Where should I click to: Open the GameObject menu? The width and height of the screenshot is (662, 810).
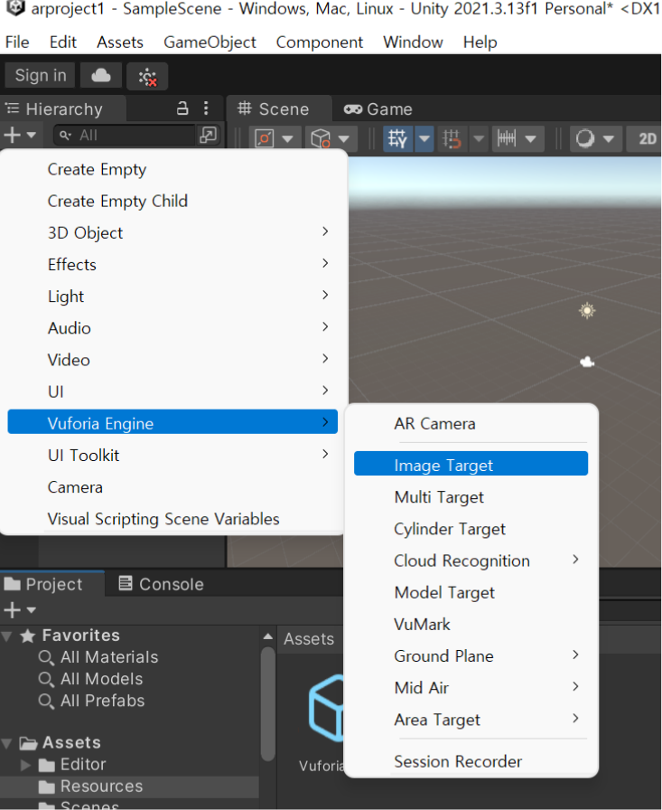click(210, 42)
